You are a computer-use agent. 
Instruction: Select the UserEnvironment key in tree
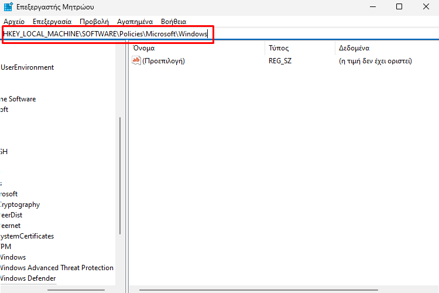click(27, 67)
